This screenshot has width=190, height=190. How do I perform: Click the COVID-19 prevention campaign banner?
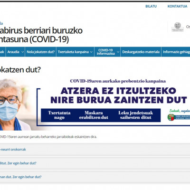[x=95, y=104]
